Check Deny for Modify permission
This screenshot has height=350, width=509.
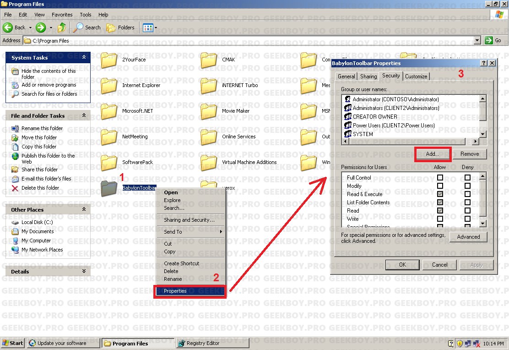point(467,186)
